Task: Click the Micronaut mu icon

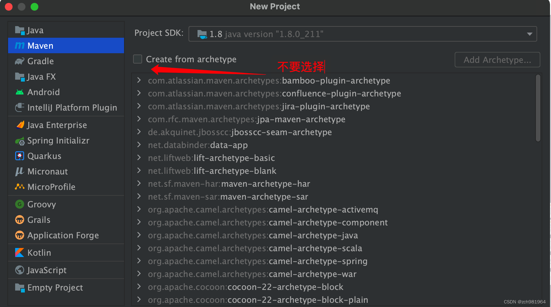Action: point(20,172)
